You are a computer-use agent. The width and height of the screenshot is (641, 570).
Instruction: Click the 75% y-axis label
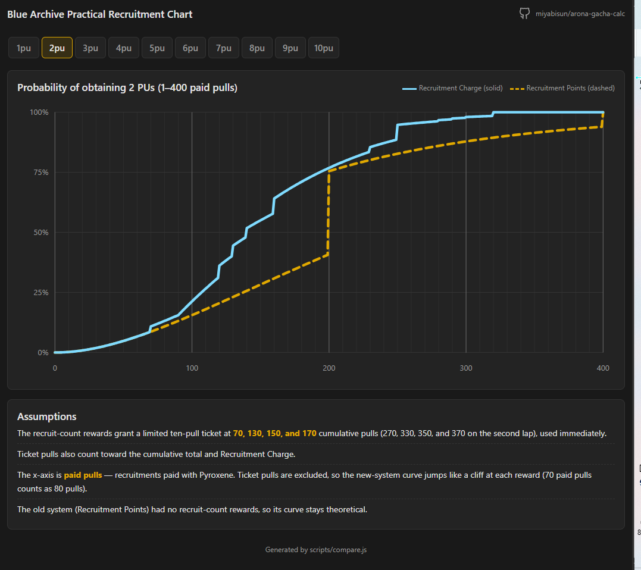click(x=41, y=172)
